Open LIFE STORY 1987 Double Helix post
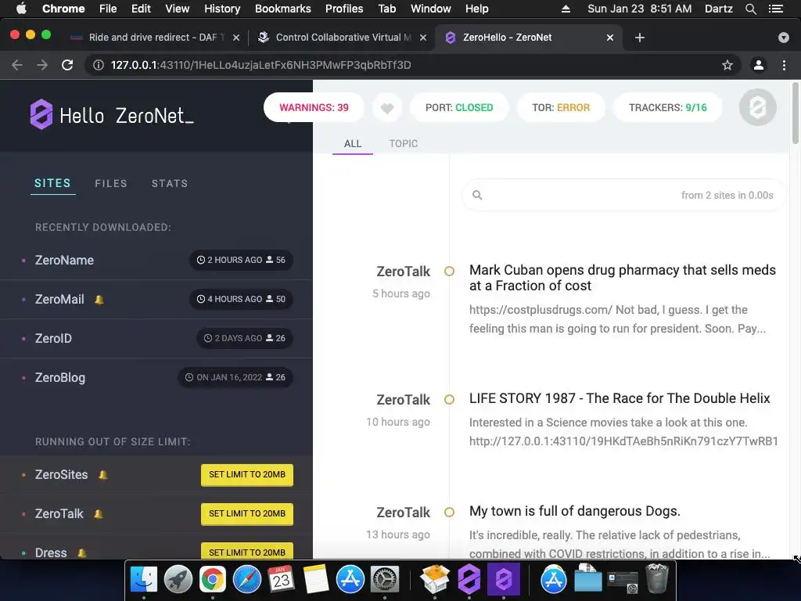 click(620, 398)
